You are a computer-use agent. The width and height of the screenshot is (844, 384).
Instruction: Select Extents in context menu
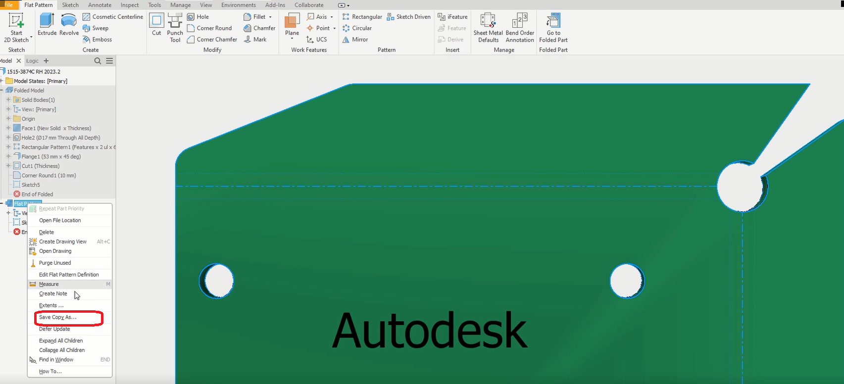click(x=70, y=305)
